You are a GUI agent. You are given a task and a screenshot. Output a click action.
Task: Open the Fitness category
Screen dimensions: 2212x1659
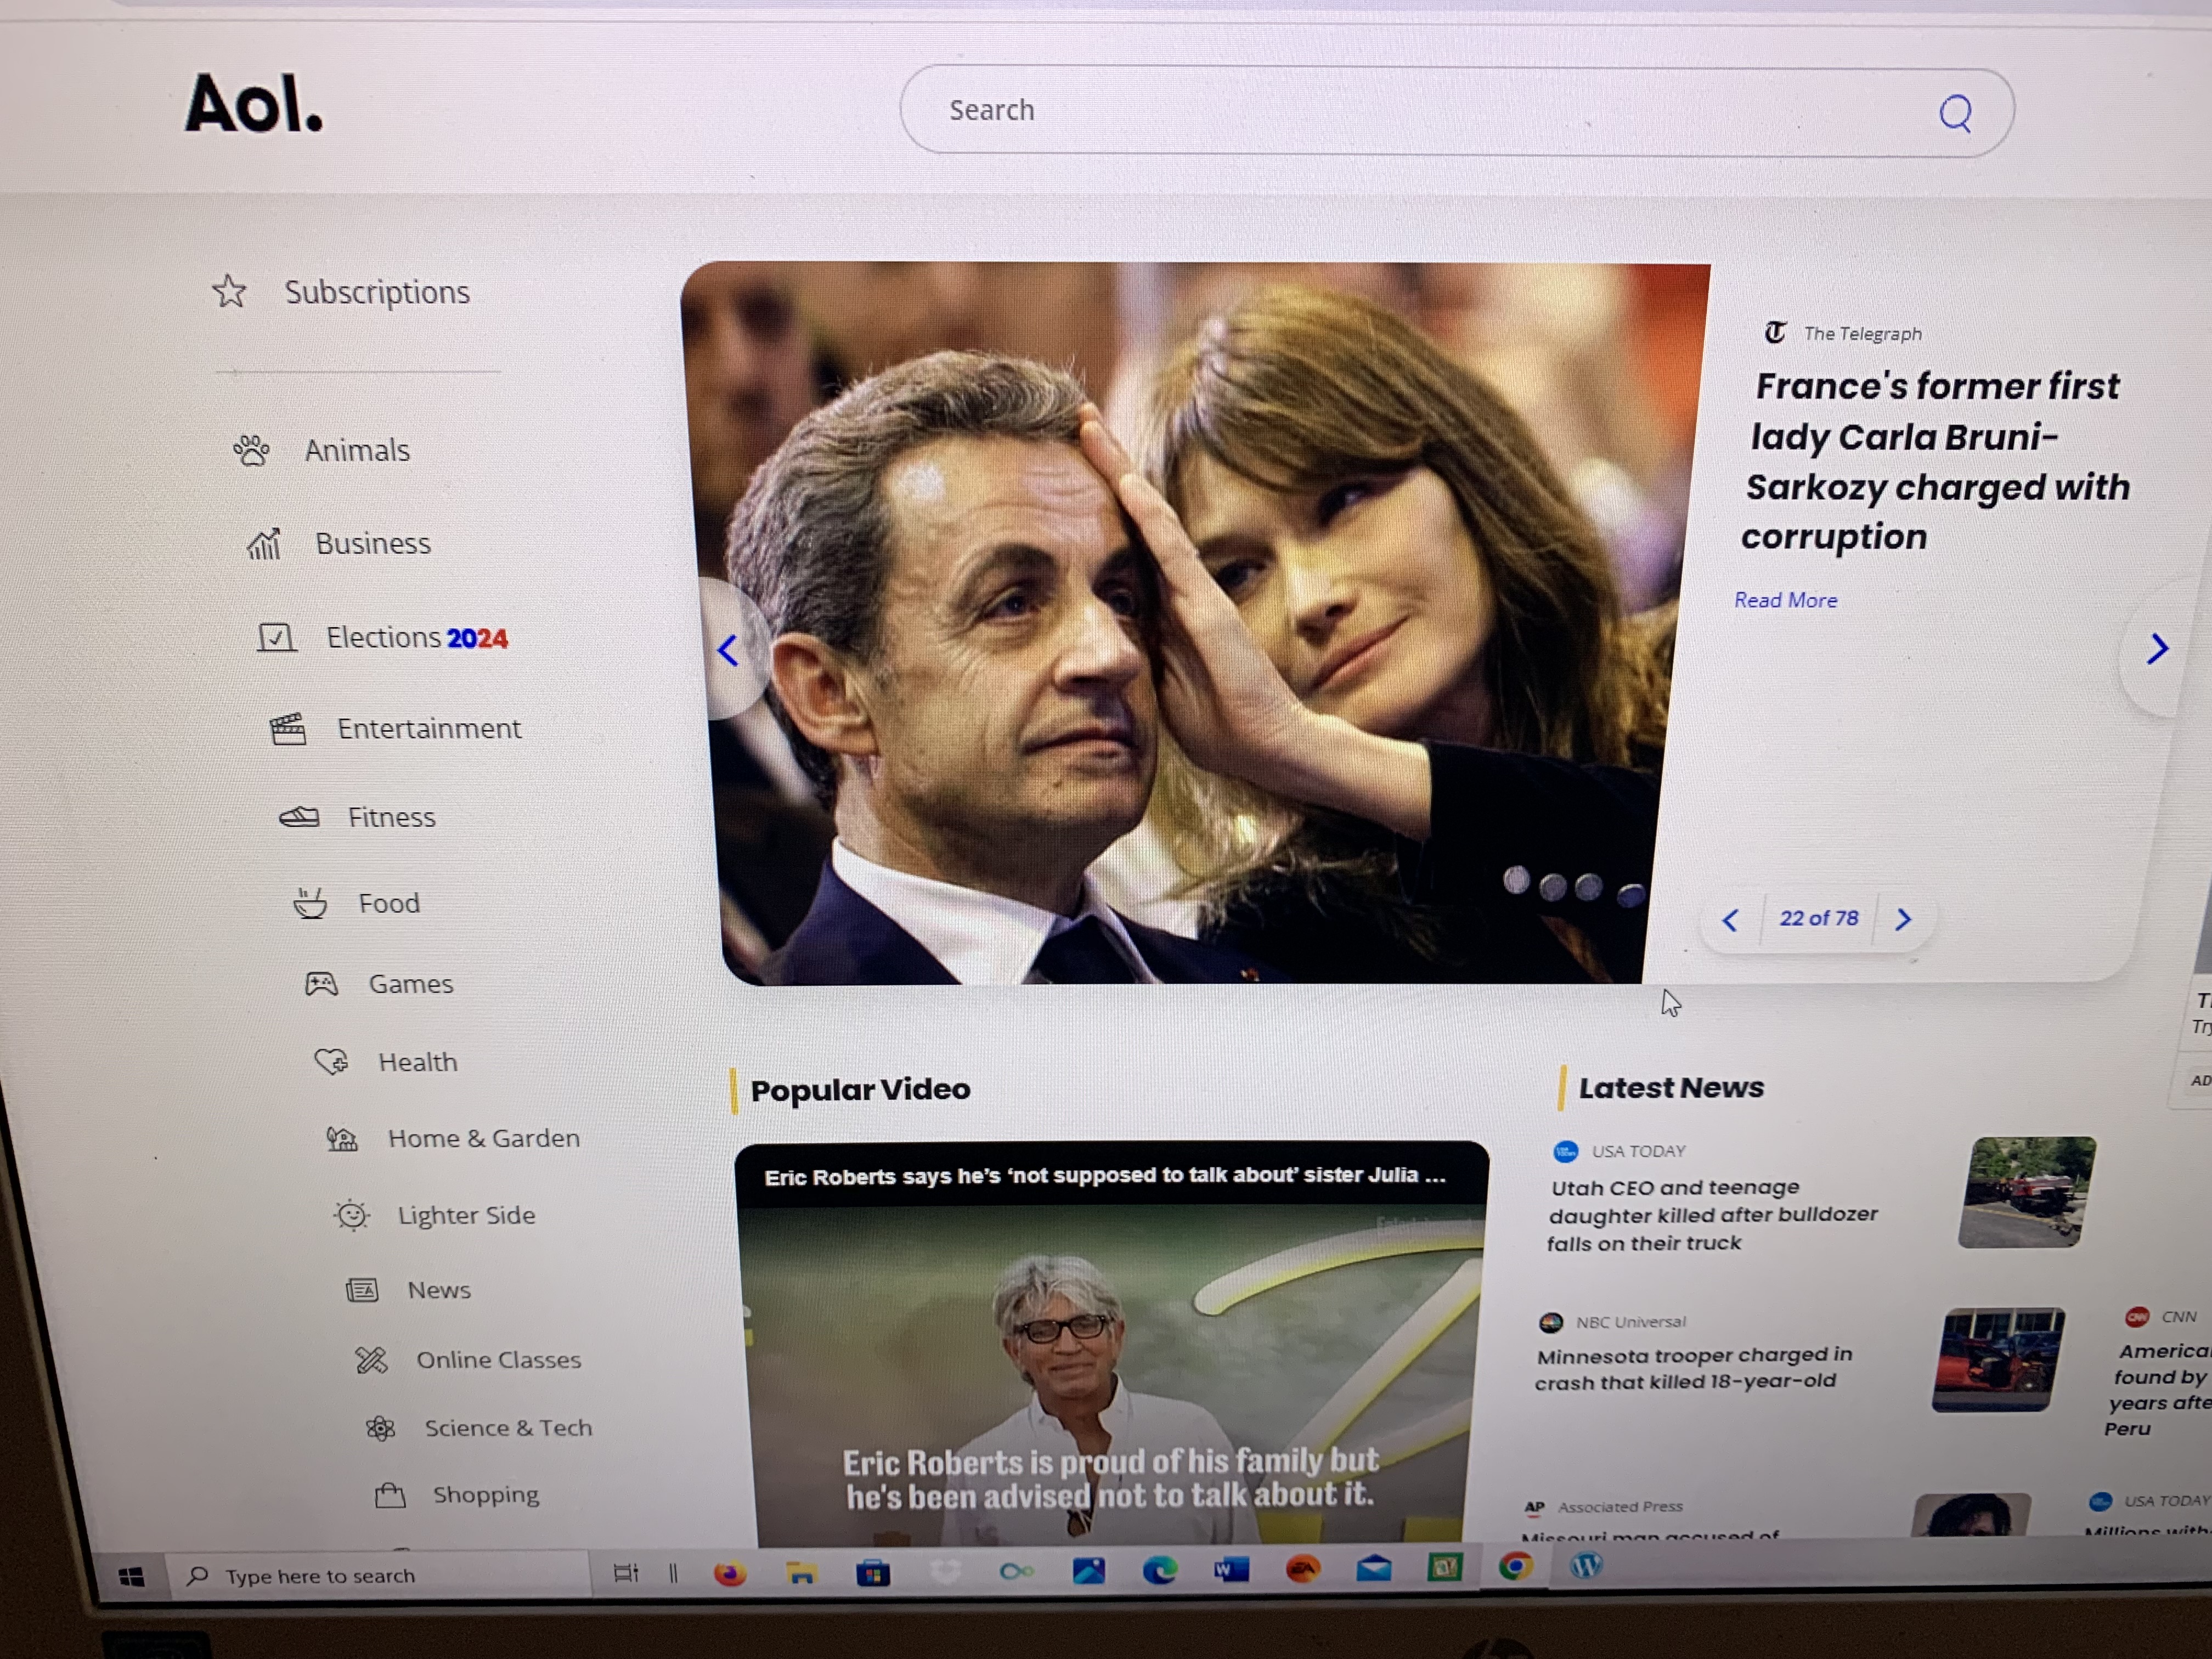(392, 817)
